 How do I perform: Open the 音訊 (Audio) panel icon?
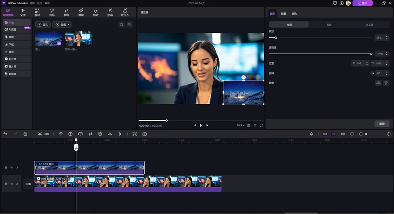click(52, 12)
